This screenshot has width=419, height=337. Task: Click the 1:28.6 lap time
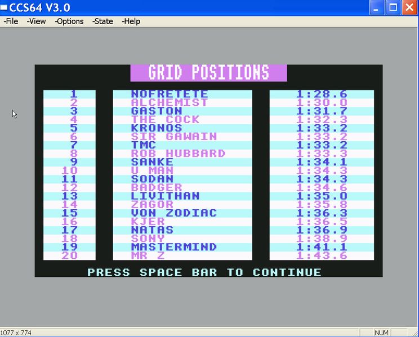point(322,95)
